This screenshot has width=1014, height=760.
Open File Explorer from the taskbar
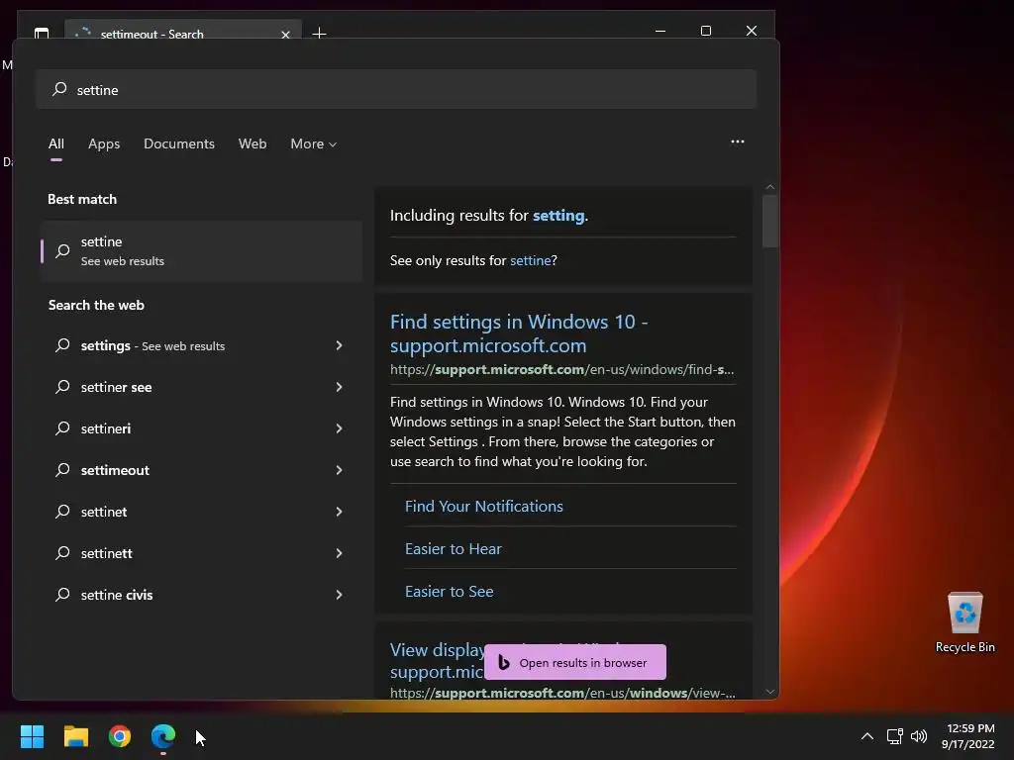click(x=75, y=736)
